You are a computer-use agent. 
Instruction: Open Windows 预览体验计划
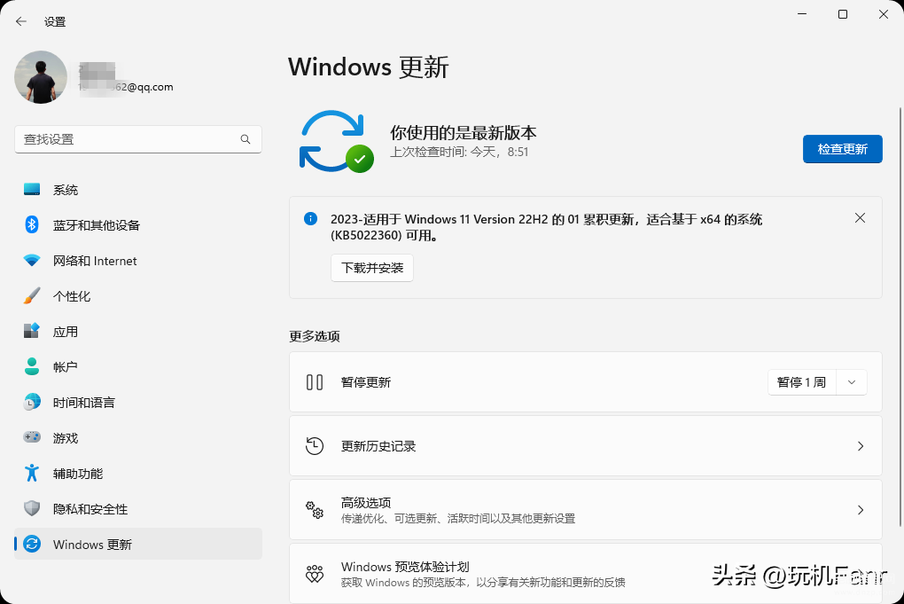pyautogui.click(x=585, y=574)
